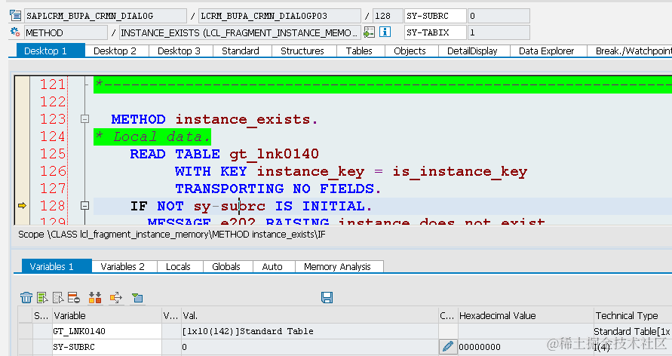This screenshot has height=356, width=672.
Task: Click the SY-TABIX name field in header
Action: tap(435, 32)
